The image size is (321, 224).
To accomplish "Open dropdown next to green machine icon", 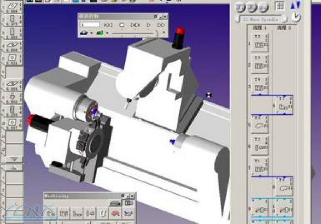I will [x=107, y=33].
